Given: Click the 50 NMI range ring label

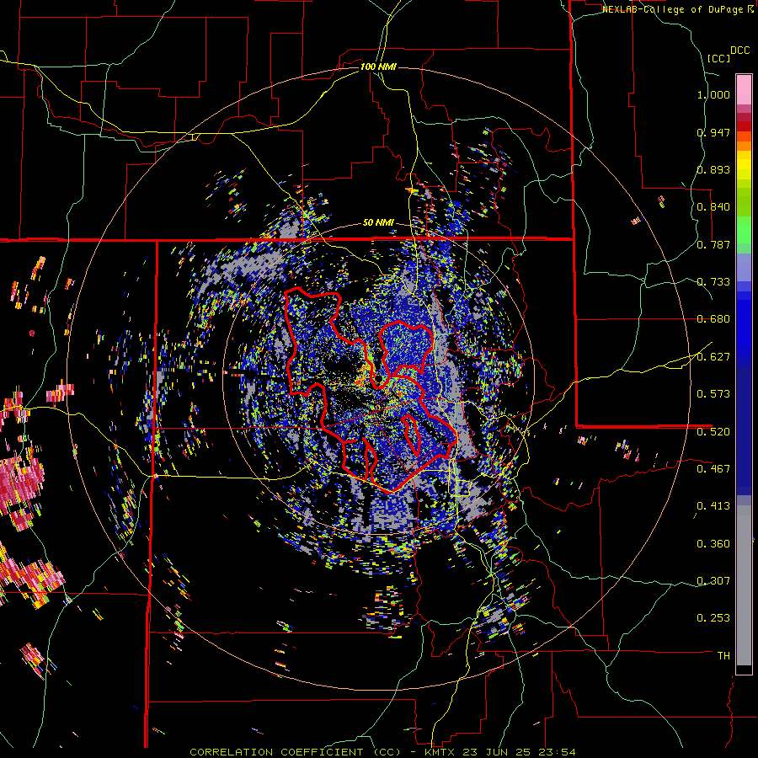Looking at the screenshot, I should 378,223.
